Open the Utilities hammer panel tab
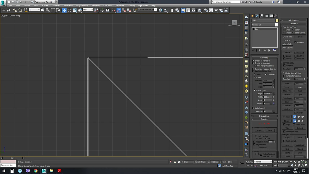The width and height of the screenshot is (309, 174). click(276, 16)
